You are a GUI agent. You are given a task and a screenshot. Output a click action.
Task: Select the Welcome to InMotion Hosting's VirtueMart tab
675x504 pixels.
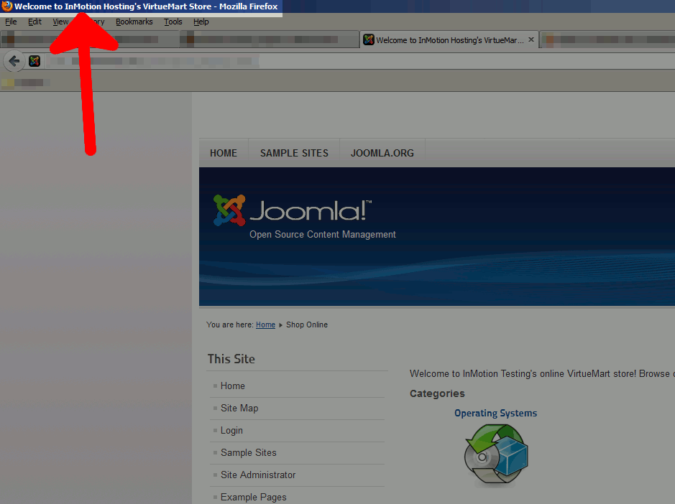tap(449, 40)
